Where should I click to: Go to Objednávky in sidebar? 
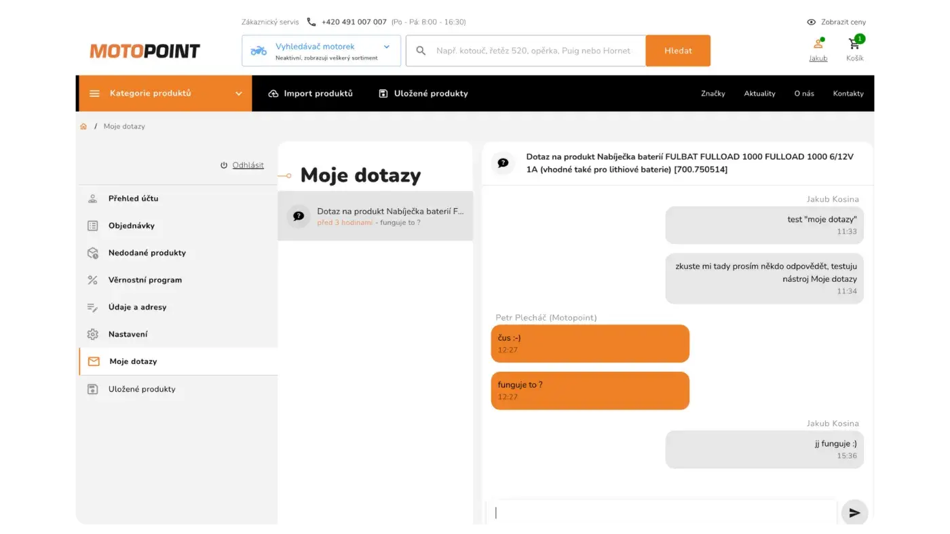tap(132, 226)
